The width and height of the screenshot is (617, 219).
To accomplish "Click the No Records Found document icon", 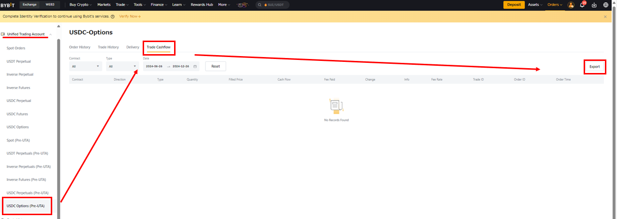I will coord(336,106).
